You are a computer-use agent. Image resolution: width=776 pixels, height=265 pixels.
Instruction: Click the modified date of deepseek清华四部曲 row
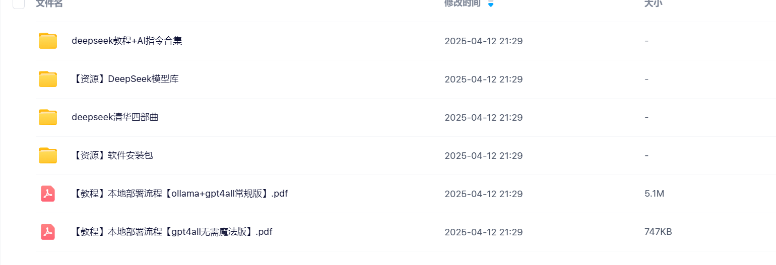[484, 118]
